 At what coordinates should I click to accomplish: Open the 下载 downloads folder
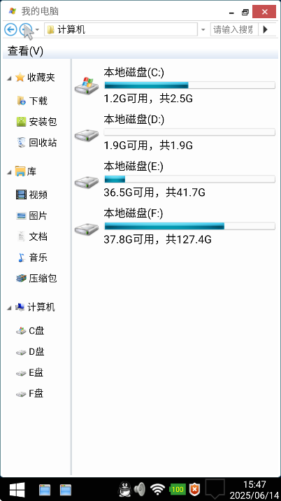[x=32, y=101]
